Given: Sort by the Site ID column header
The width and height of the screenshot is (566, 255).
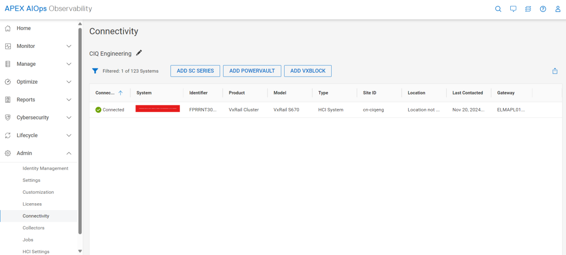Looking at the screenshot, I should tap(369, 93).
